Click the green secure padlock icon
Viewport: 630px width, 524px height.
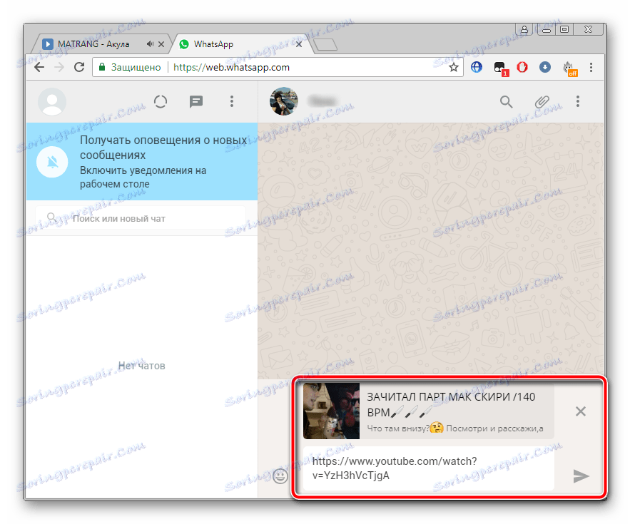[102, 66]
